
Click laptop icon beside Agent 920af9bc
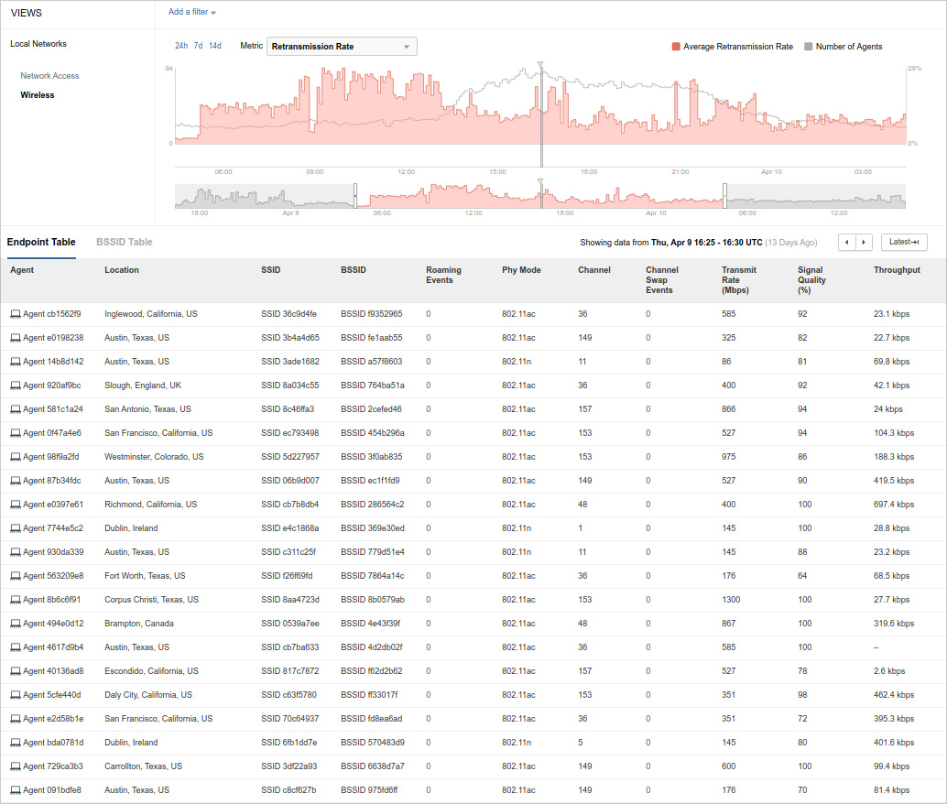(x=15, y=386)
